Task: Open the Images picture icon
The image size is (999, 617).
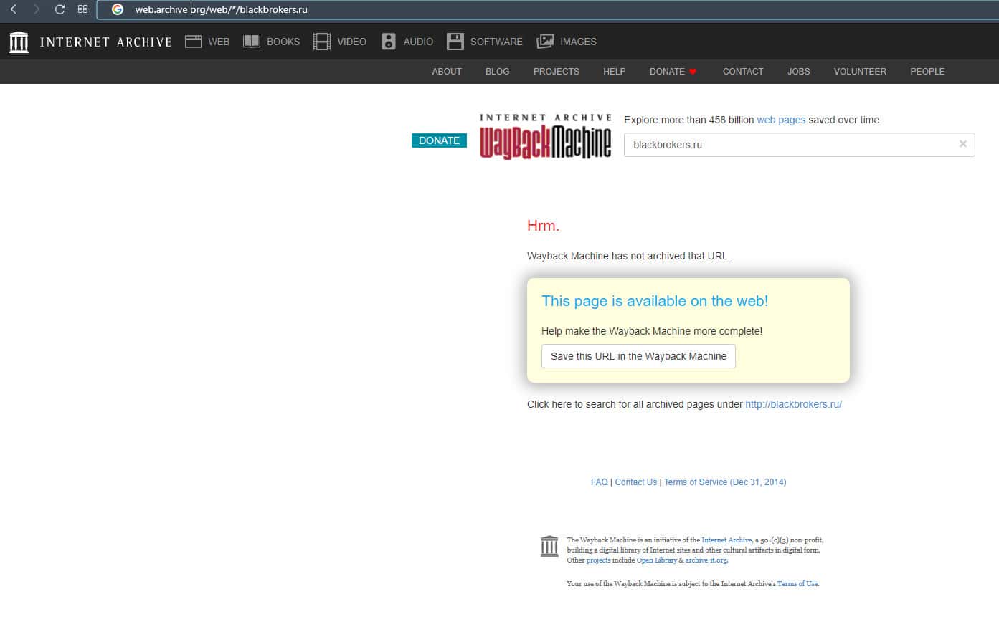Action: (545, 42)
